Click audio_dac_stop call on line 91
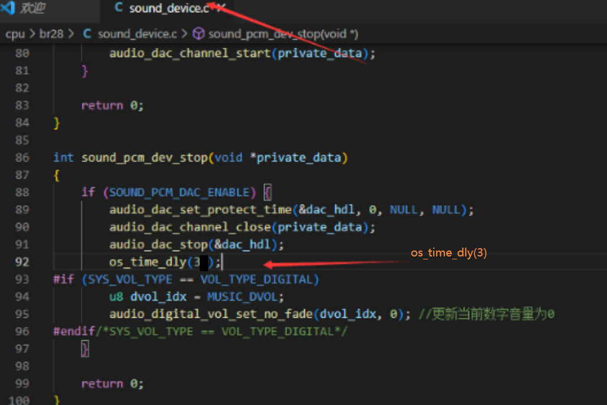The height and width of the screenshot is (405, 607). (159, 245)
